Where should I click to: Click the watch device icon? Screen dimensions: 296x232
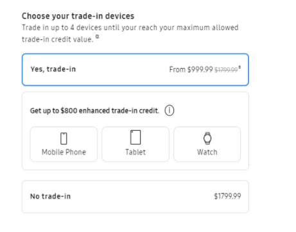click(207, 138)
